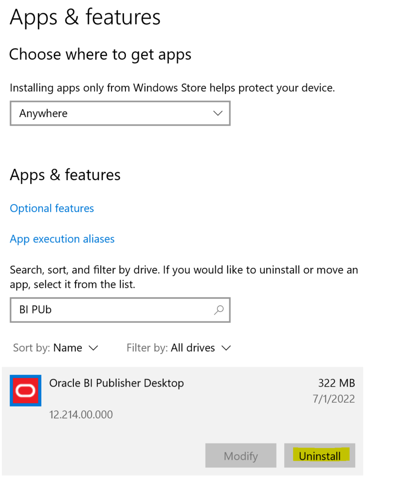Image resolution: width=419 pixels, height=484 pixels.
Task: Click version text 12.214.00.000
Action: [x=81, y=415]
